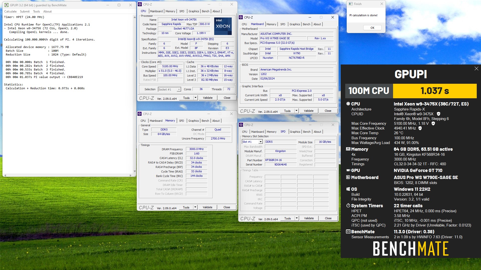
Task: Click the DRAM Frequency 3000.0 MHz field
Action: [196, 149]
